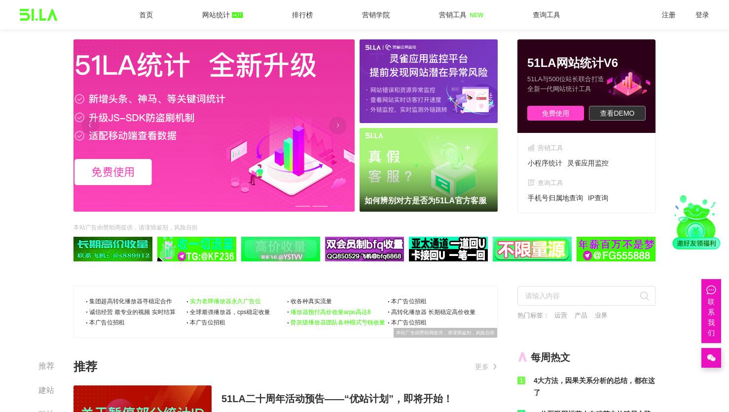This screenshot has width=729, height=412.
Task: Click the TG:@KF236 ad banner
Action: (197, 249)
